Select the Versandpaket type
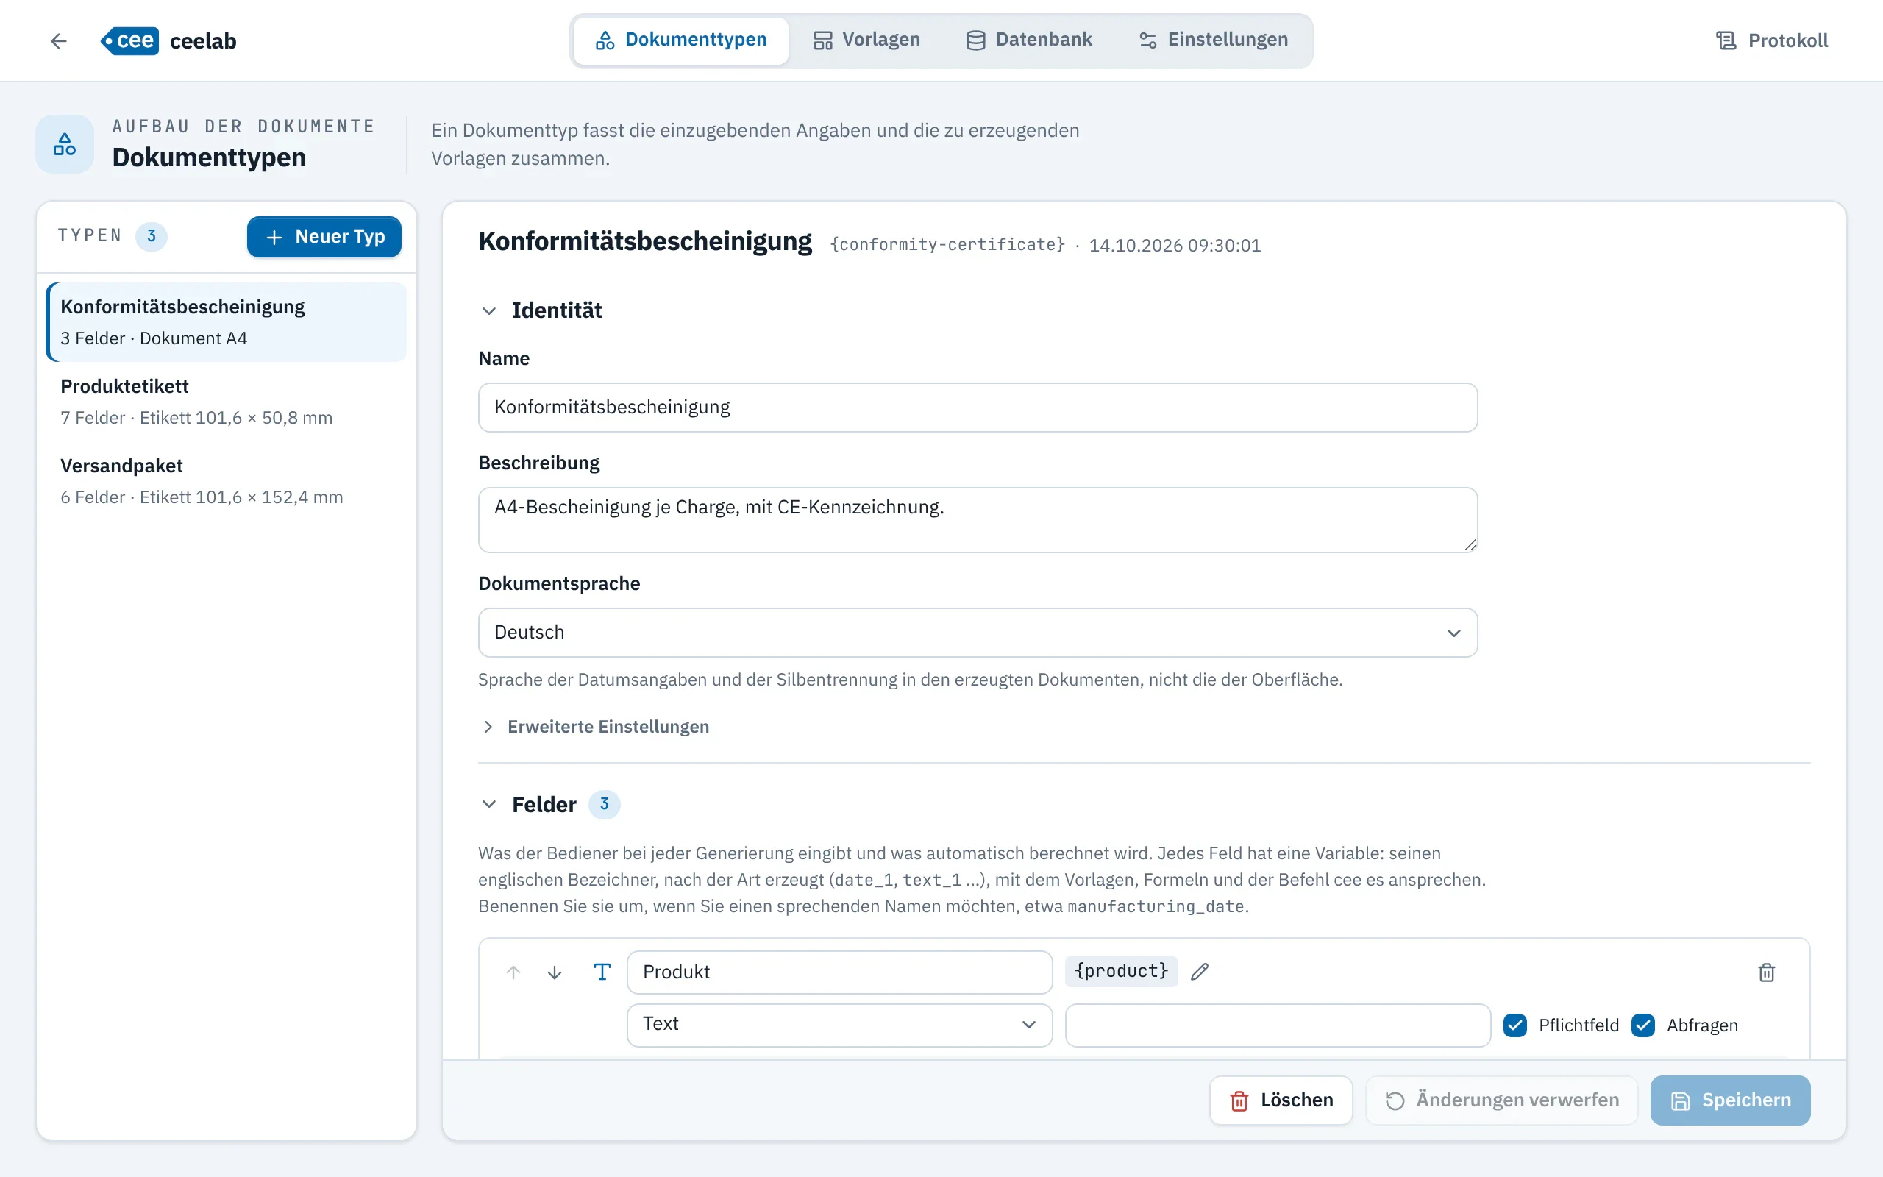The height and width of the screenshot is (1177, 1883). coord(227,480)
